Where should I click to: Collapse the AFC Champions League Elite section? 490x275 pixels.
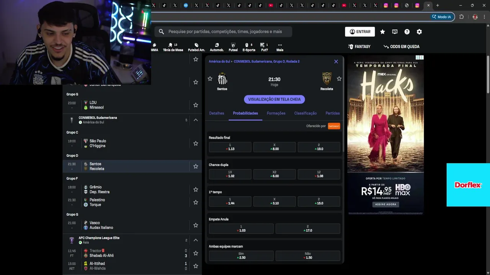[x=196, y=240]
